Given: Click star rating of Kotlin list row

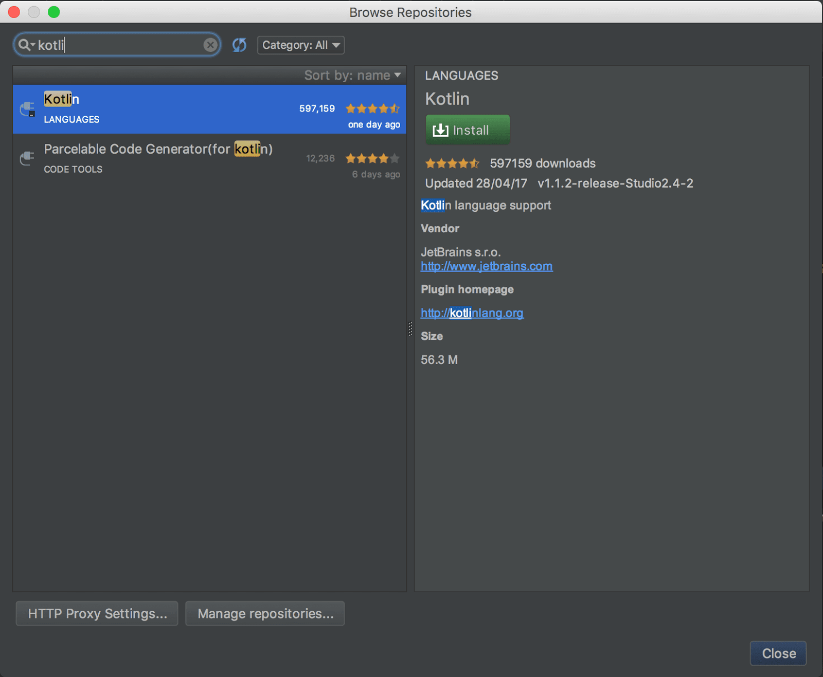Looking at the screenshot, I should tap(373, 108).
